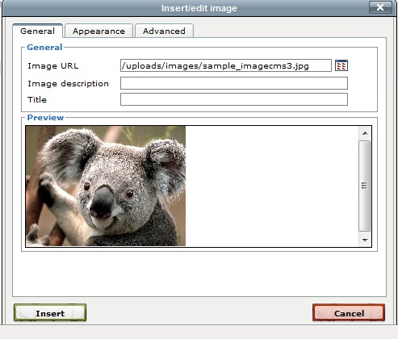
Task: Click the "Image description" label
Action: click(68, 84)
